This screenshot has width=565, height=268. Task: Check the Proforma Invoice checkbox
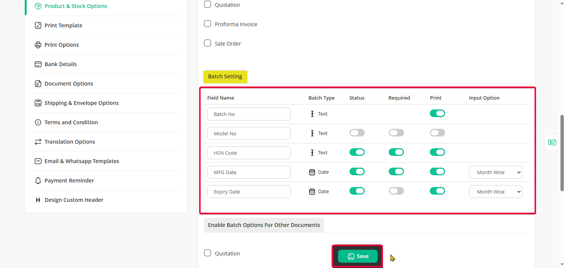207,24
